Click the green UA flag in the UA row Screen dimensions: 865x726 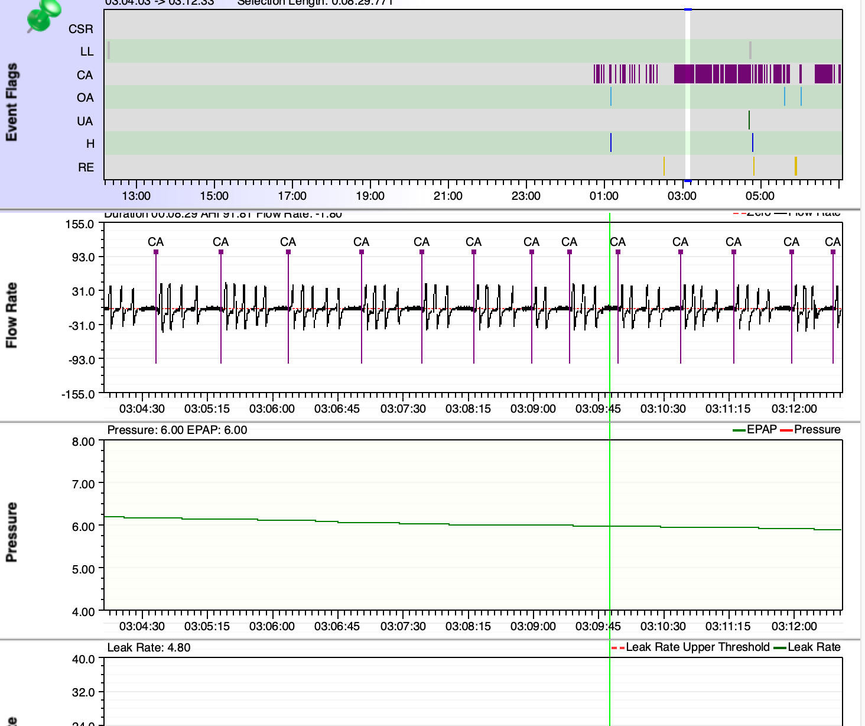point(749,120)
